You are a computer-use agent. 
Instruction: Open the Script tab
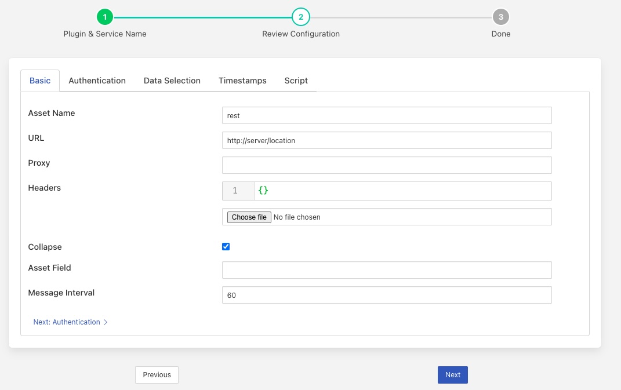click(x=296, y=81)
